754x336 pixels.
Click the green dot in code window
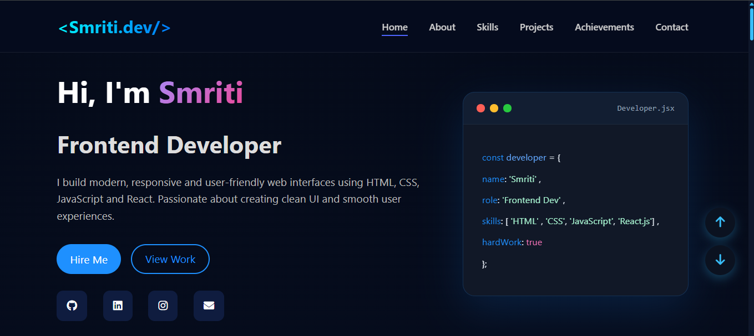click(x=507, y=108)
